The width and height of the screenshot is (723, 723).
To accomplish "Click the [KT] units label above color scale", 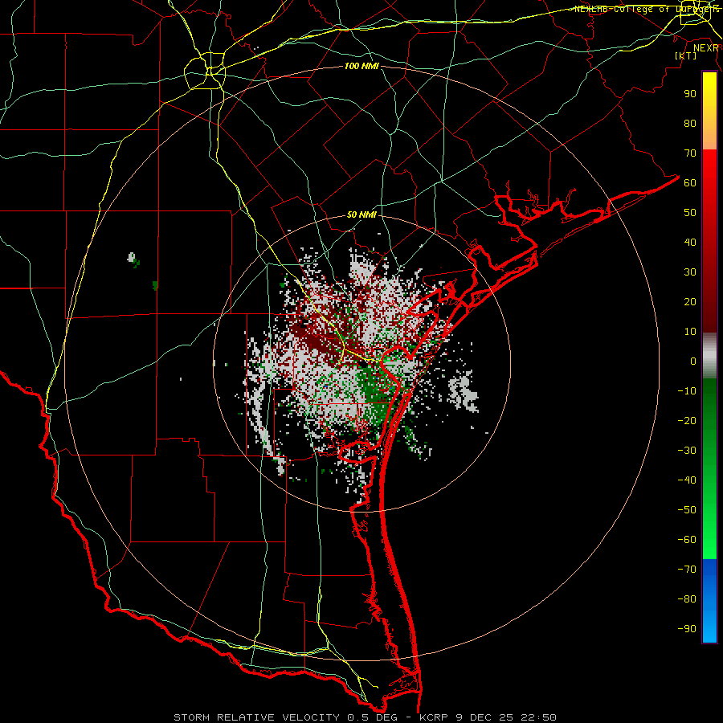I will pyautogui.click(x=685, y=55).
